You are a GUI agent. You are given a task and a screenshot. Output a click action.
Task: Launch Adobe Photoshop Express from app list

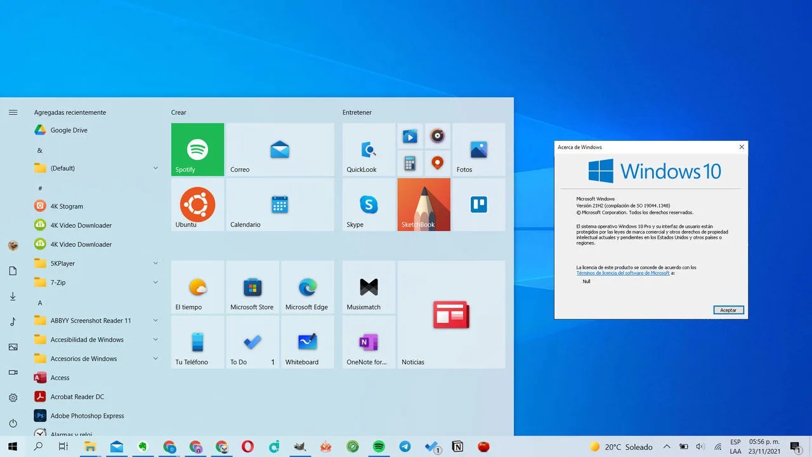96,416
